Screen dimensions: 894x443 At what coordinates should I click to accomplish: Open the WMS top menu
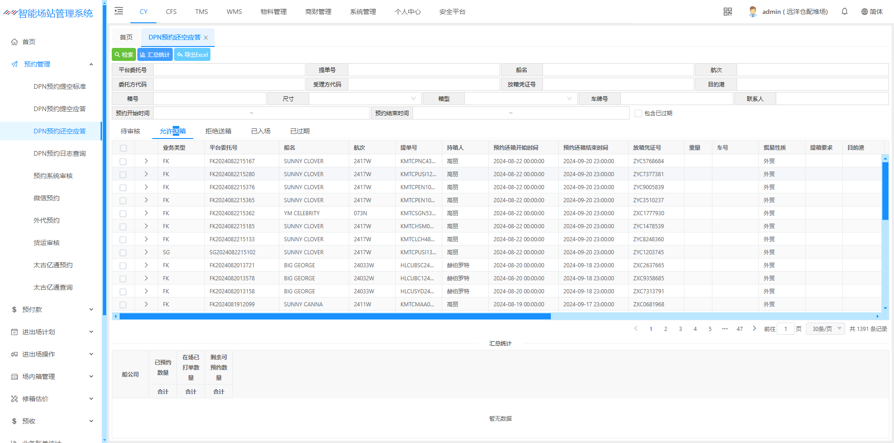coord(234,12)
